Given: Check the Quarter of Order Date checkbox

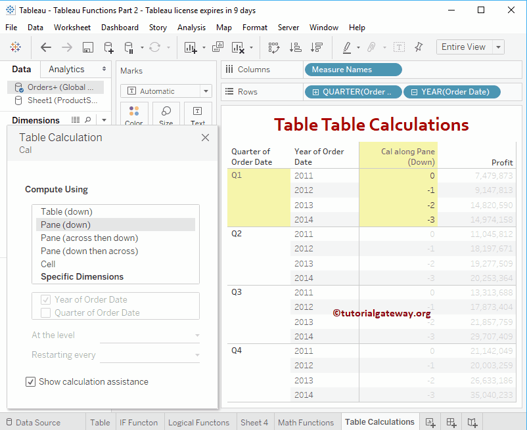Looking at the screenshot, I should click(x=45, y=313).
